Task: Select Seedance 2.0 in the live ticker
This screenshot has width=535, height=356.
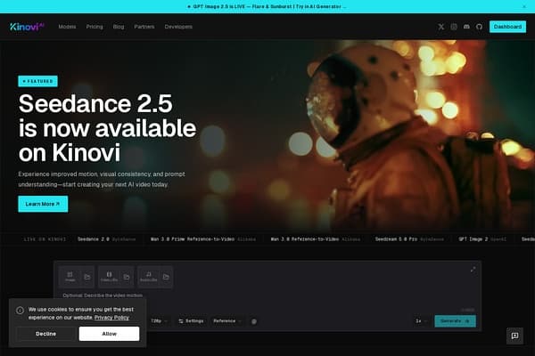Action: pos(106,239)
